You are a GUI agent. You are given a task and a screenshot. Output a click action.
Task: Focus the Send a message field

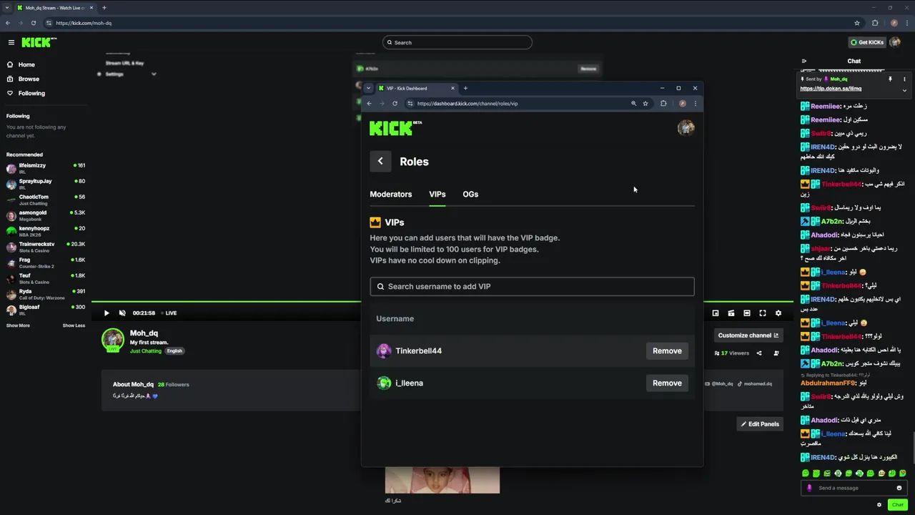854,488
